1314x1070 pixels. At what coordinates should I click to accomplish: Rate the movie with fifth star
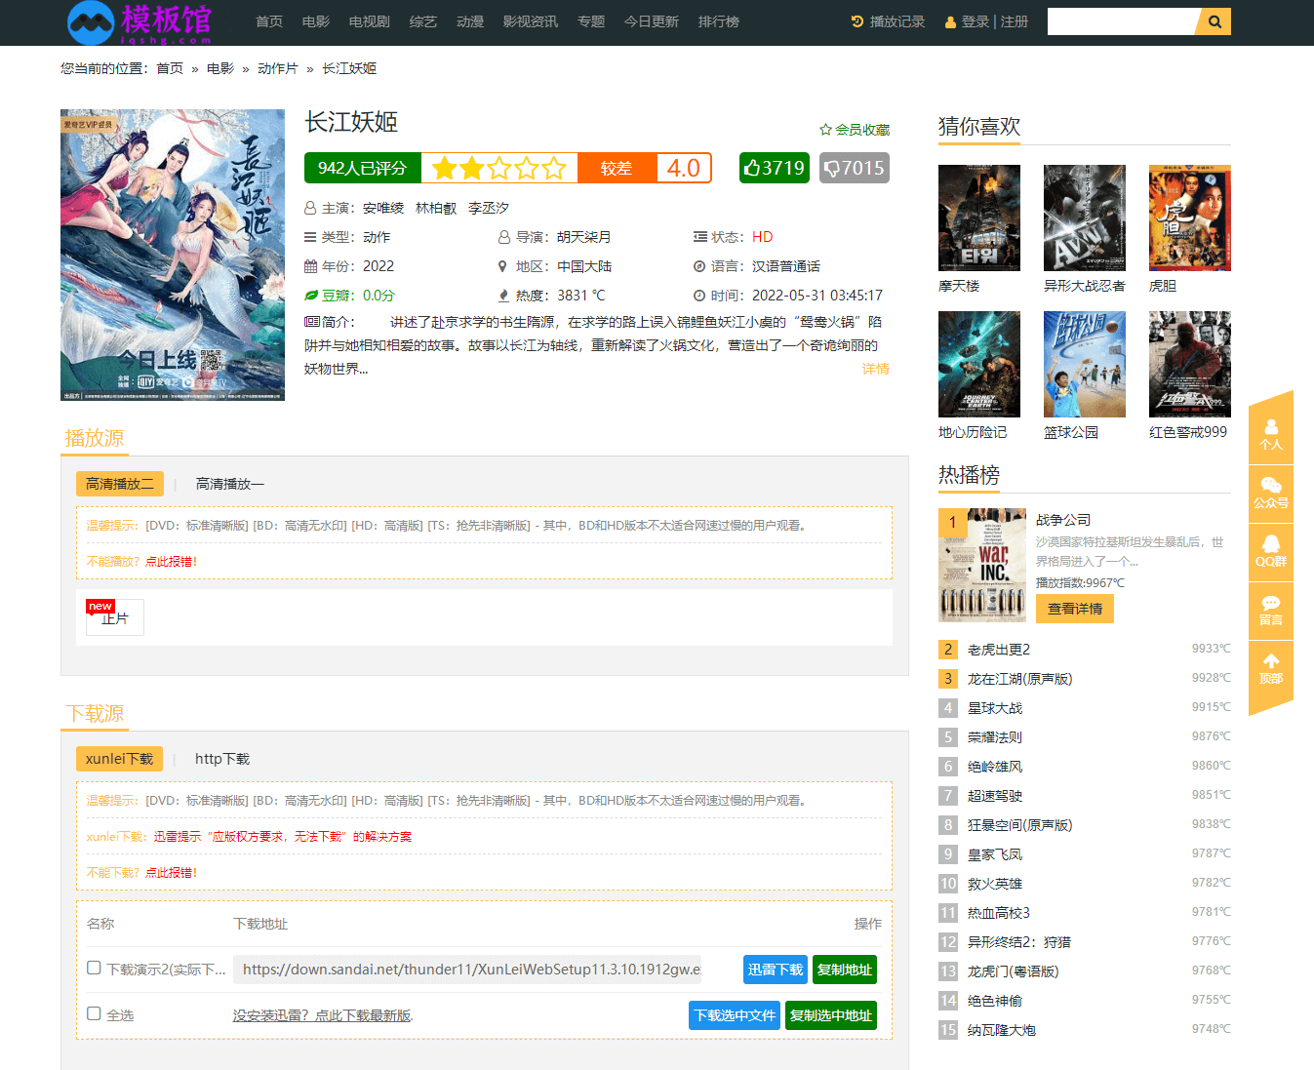(554, 169)
